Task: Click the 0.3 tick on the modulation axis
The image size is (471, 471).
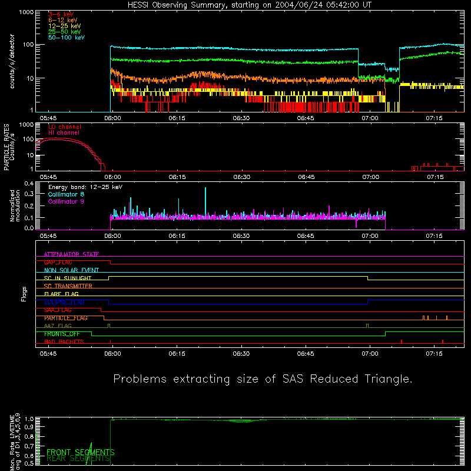Action: [29, 194]
